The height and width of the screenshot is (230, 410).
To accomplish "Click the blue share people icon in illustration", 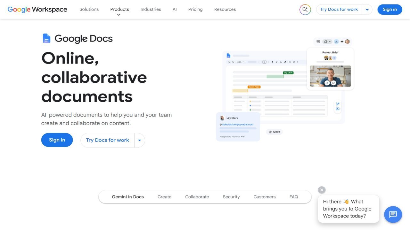I will [x=336, y=42].
